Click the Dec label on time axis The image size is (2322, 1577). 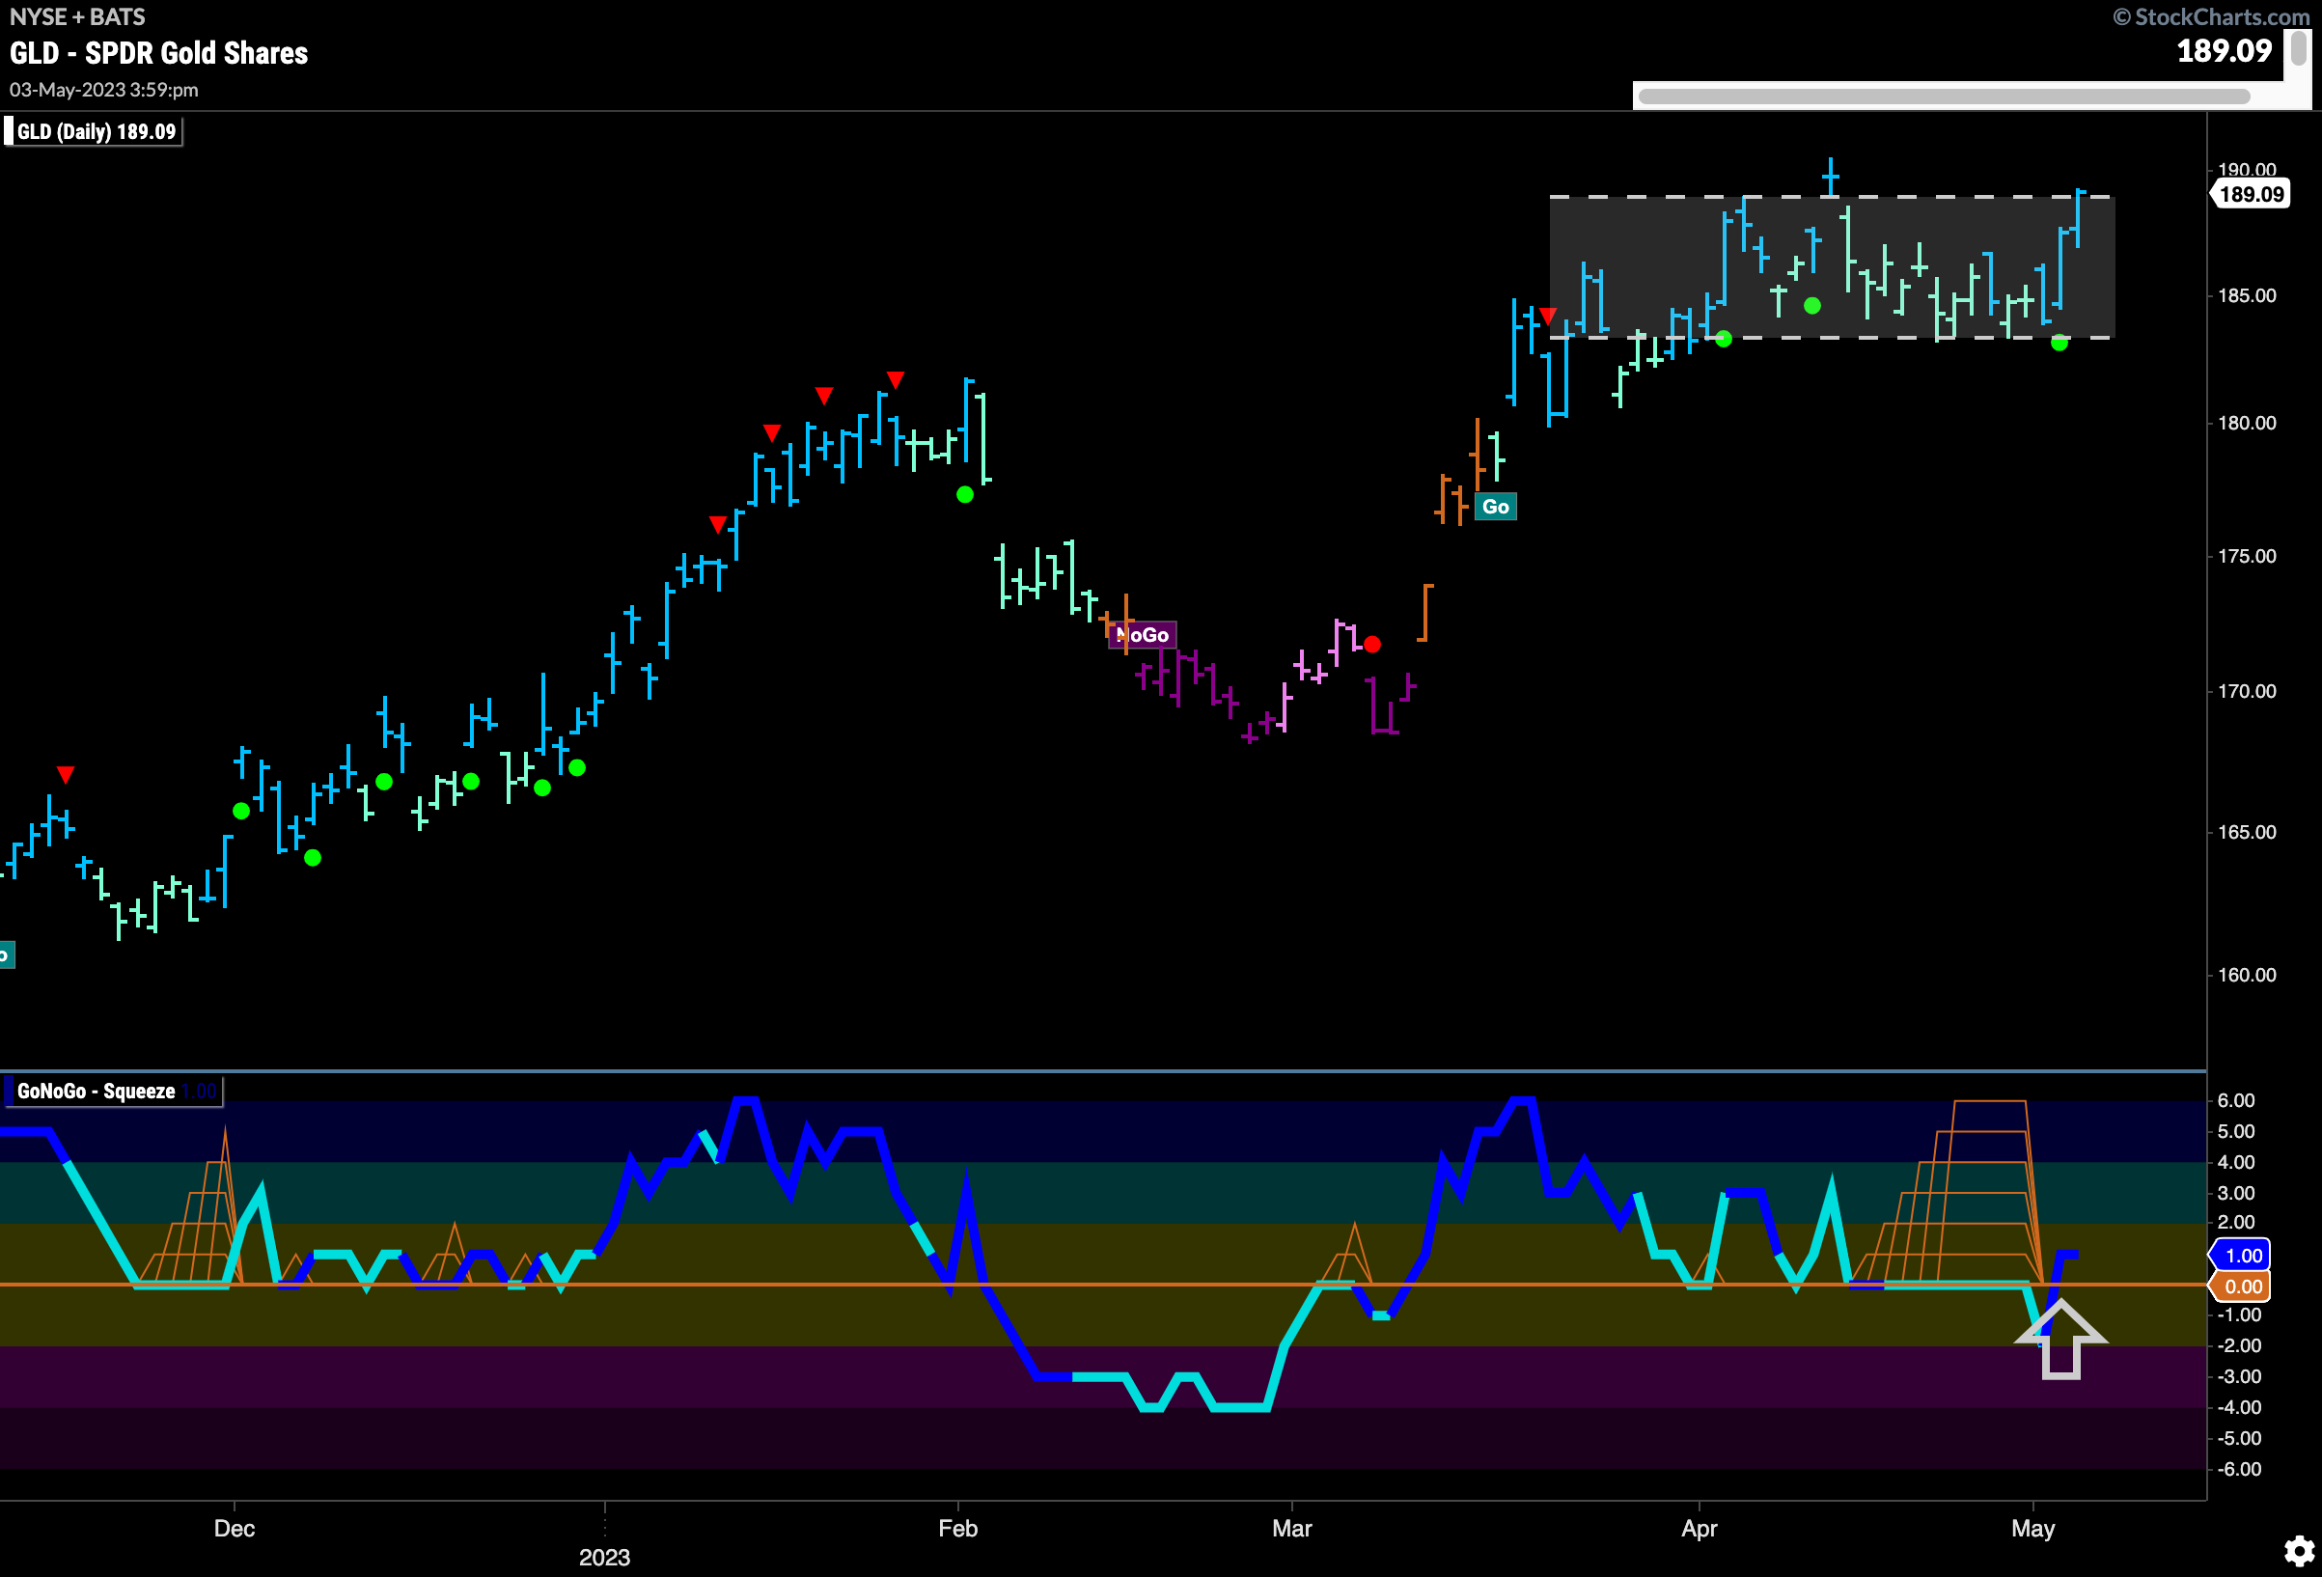click(234, 1528)
